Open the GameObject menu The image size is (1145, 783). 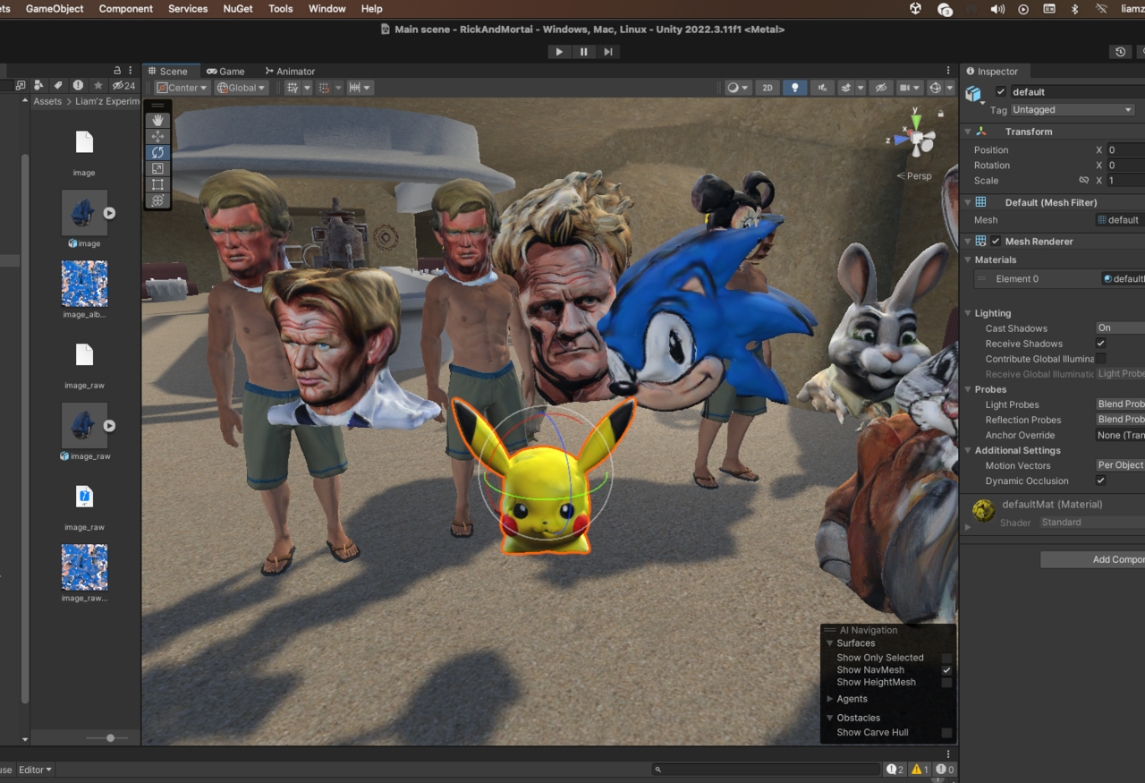pyautogui.click(x=55, y=9)
